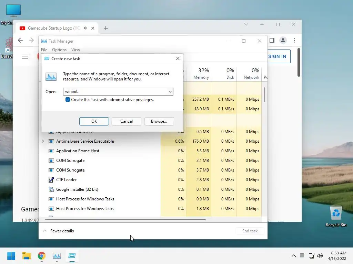Image resolution: width=353 pixels, height=264 pixels.
Task: Select the COM Surrogate row using 2.1 MB
Action: click(x=150, y=161)
